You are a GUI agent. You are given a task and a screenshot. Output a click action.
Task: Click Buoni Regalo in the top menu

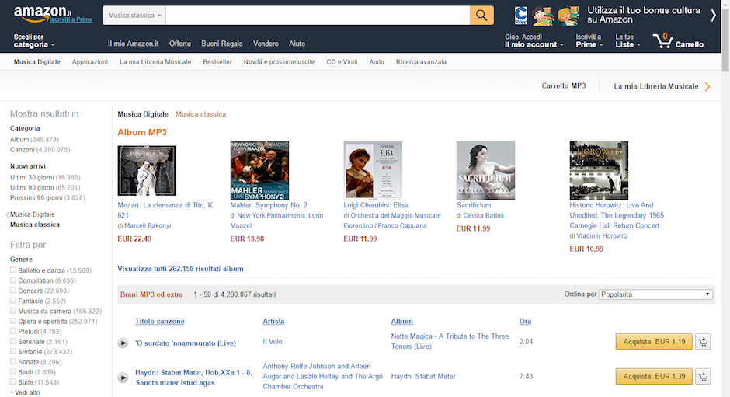(x=222, y=44)
